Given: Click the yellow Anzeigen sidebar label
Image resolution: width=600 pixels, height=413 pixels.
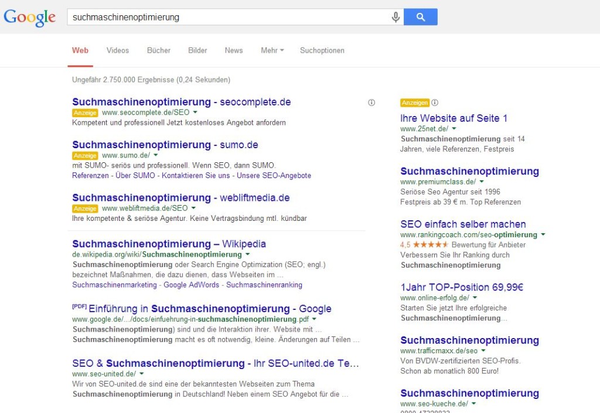Looking at the screenshot, I should point(415,103).
